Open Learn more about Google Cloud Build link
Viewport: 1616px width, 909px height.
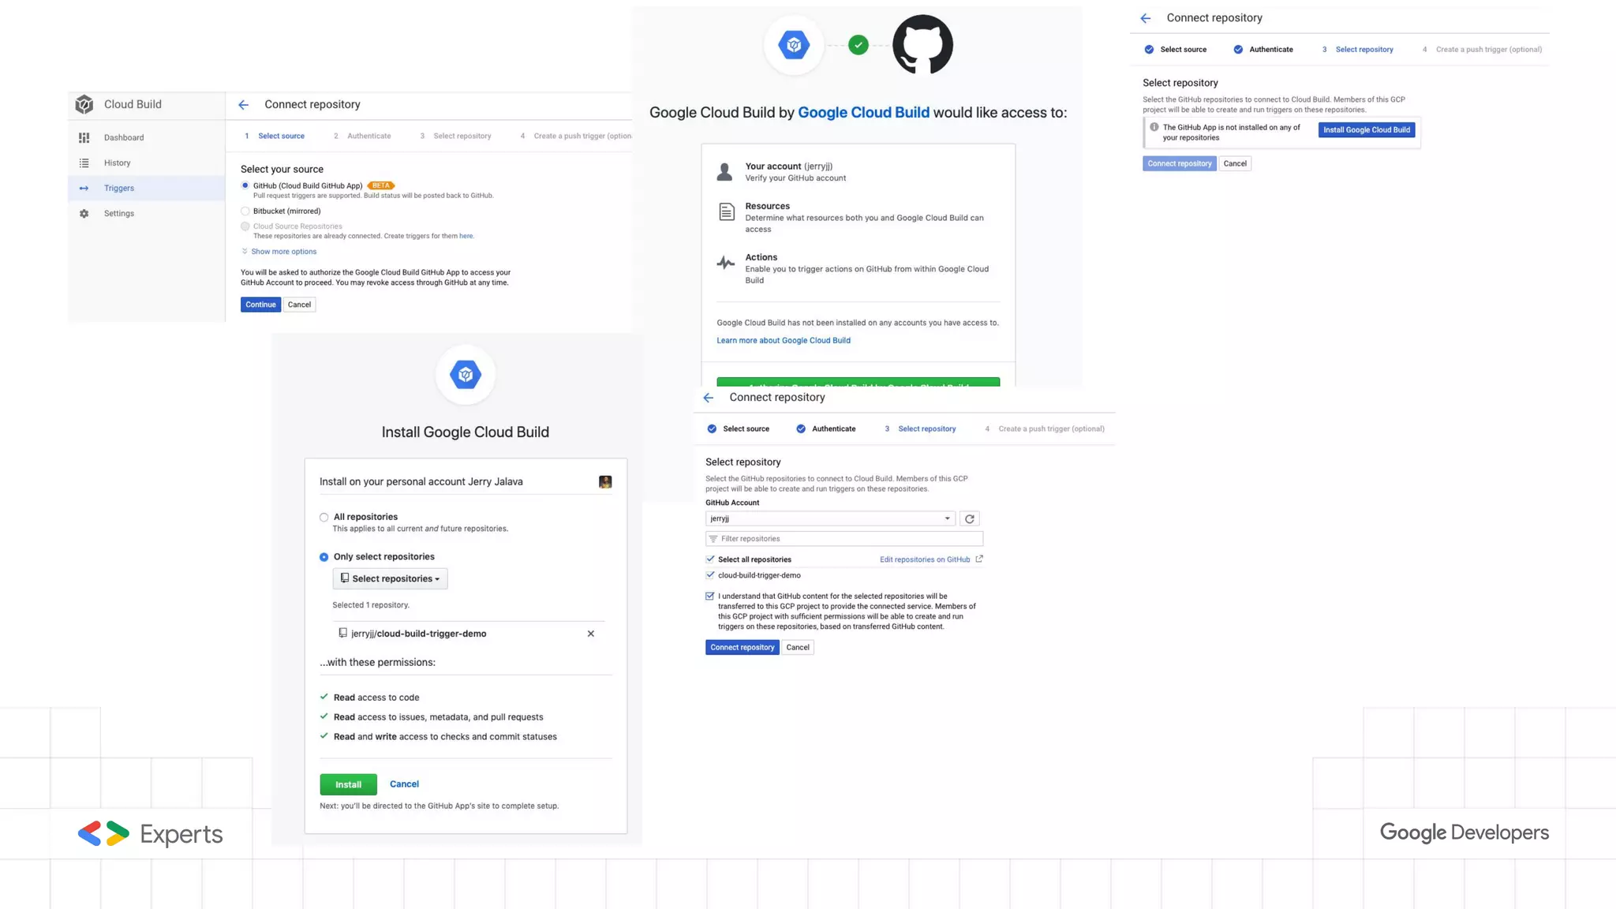point(783,341)
